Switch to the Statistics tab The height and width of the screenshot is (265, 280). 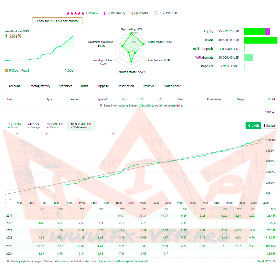click(x=66, y=86)
